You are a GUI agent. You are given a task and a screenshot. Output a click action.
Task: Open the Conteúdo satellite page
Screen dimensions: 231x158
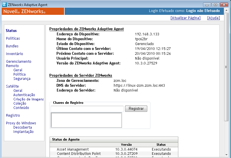(21, 108)
